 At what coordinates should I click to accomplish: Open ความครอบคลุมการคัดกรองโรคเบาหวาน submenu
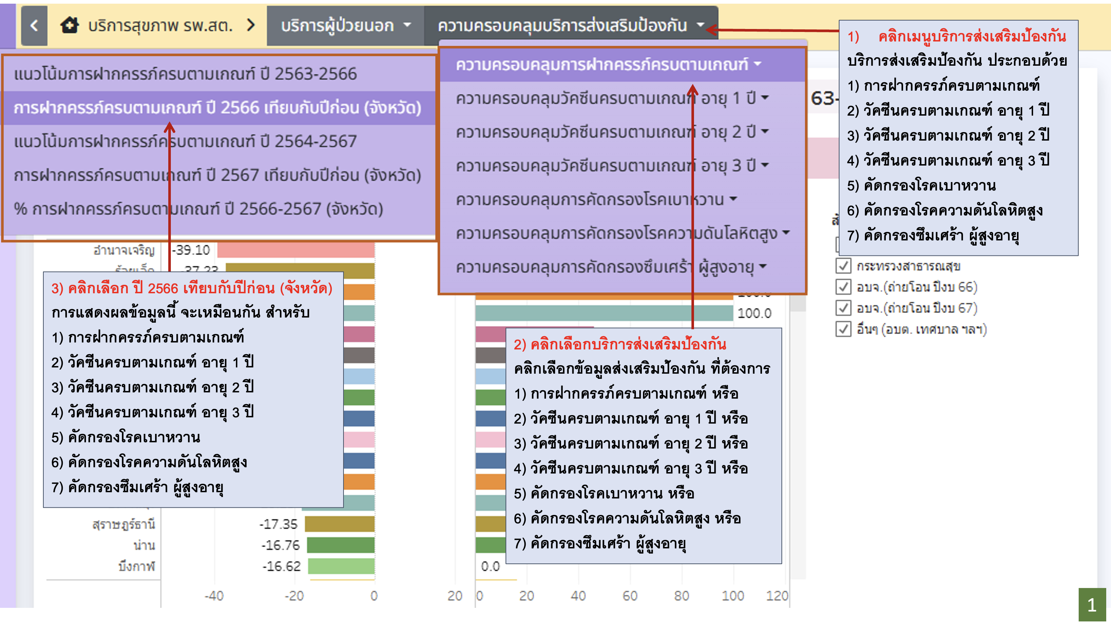click(x=596, y=200)
